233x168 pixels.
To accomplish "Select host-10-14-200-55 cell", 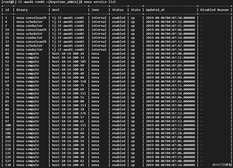I will click(x=68, y=97).
